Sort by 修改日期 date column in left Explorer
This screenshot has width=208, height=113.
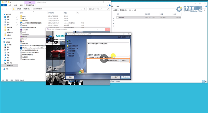tap(51, 13)
